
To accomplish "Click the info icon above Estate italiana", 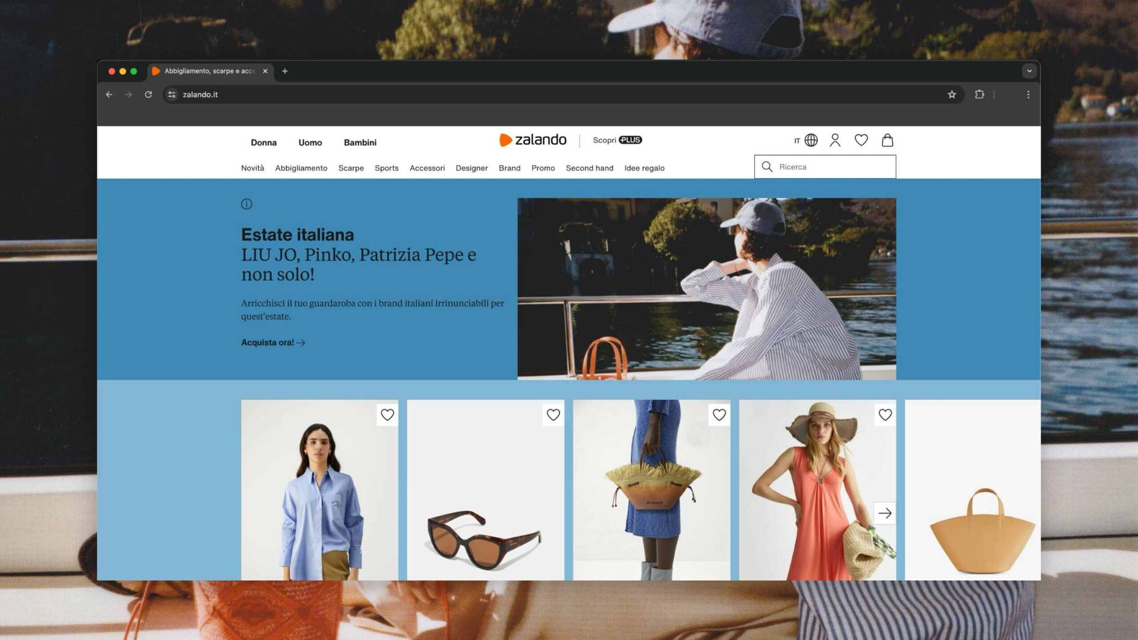I will coord(247,204).
